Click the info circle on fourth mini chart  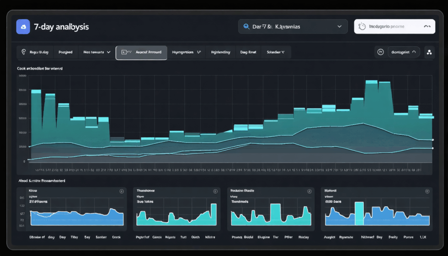click(427, 191)
